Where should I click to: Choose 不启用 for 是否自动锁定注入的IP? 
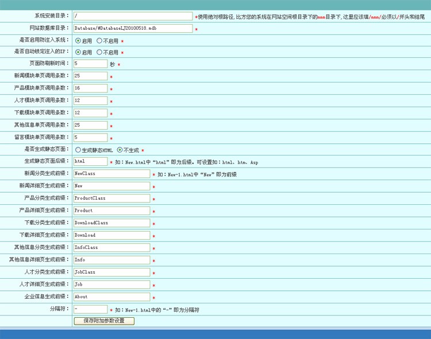(x=99, y=52)
